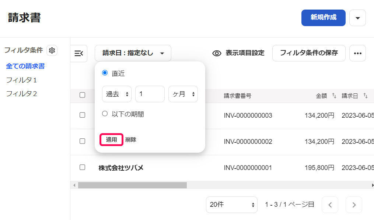Click the 適用 apply button
The height and width of the screenshot is (220, 374).
click(x=111, y=139)
